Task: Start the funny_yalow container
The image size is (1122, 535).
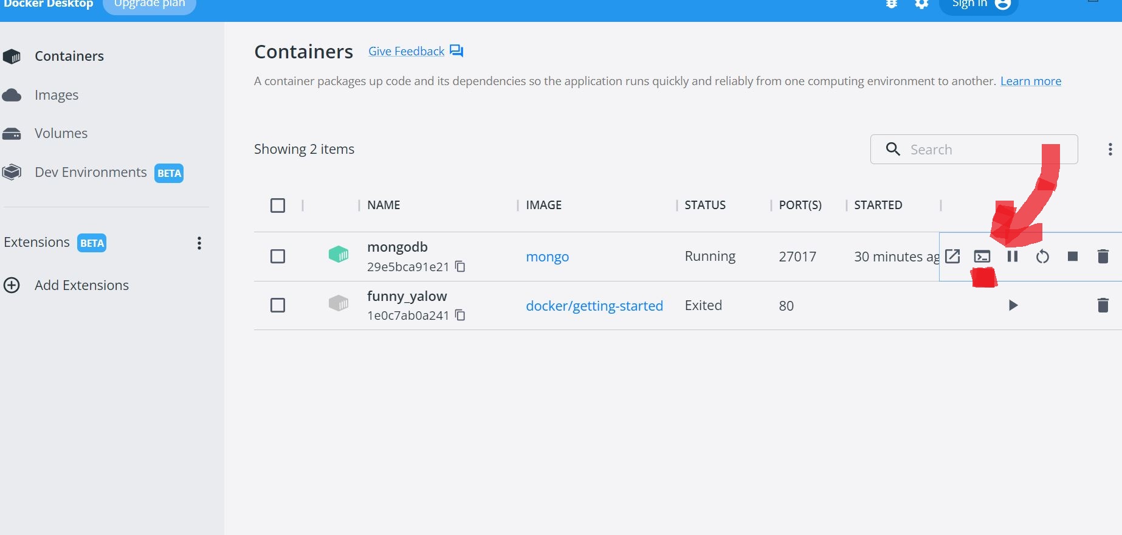Action: click(x=1013, y=305)
